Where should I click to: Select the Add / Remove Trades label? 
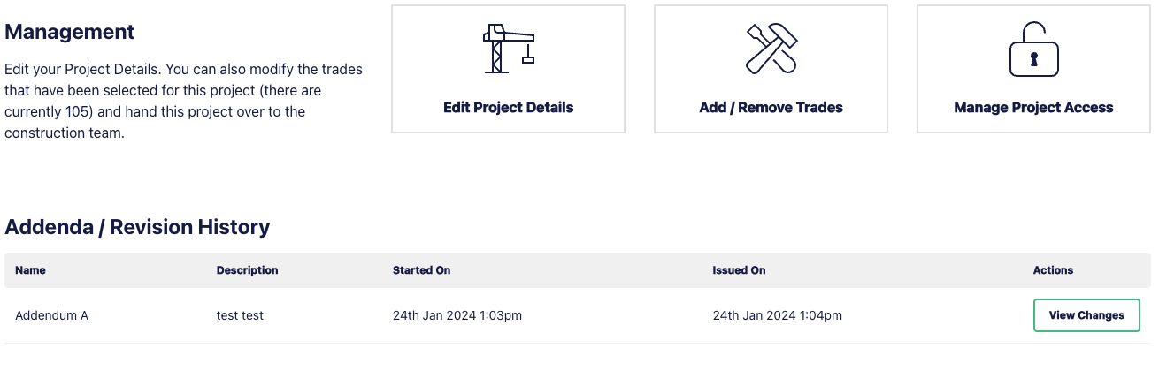point(771,108)
